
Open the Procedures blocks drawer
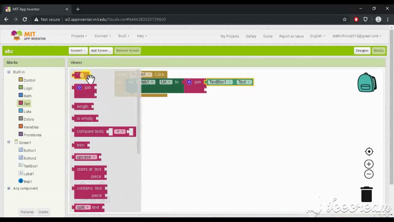[32, 135]
